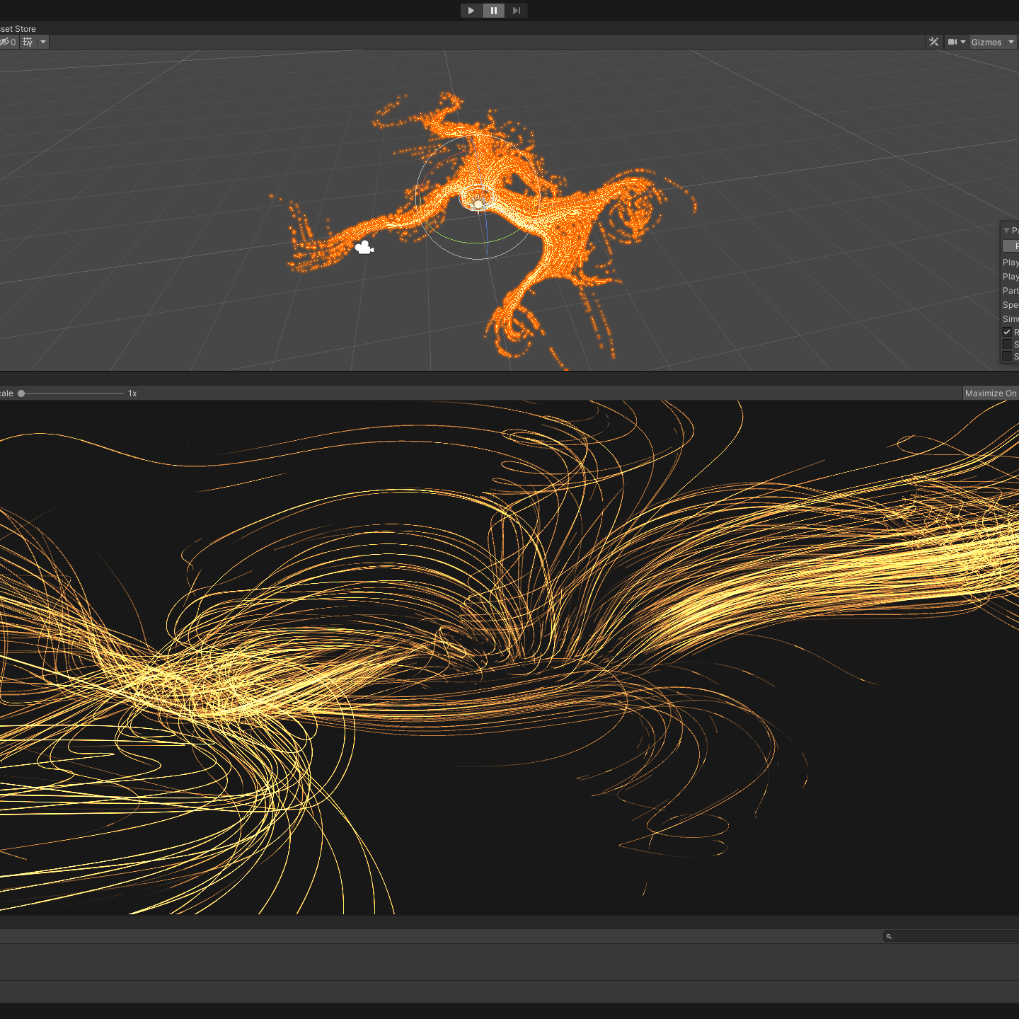
Task: Open the grid settings dropdown arrow
Action: 43,42
